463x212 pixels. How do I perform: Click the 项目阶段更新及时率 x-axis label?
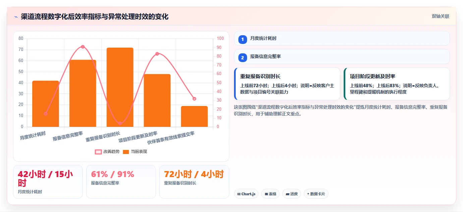[138, 137]
